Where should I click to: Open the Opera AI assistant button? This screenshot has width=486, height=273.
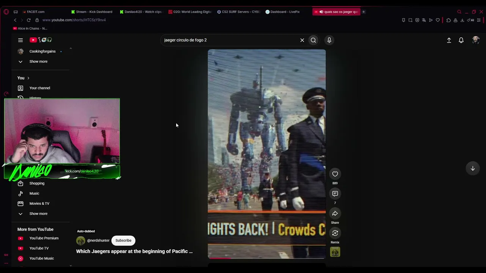[470, 20]
